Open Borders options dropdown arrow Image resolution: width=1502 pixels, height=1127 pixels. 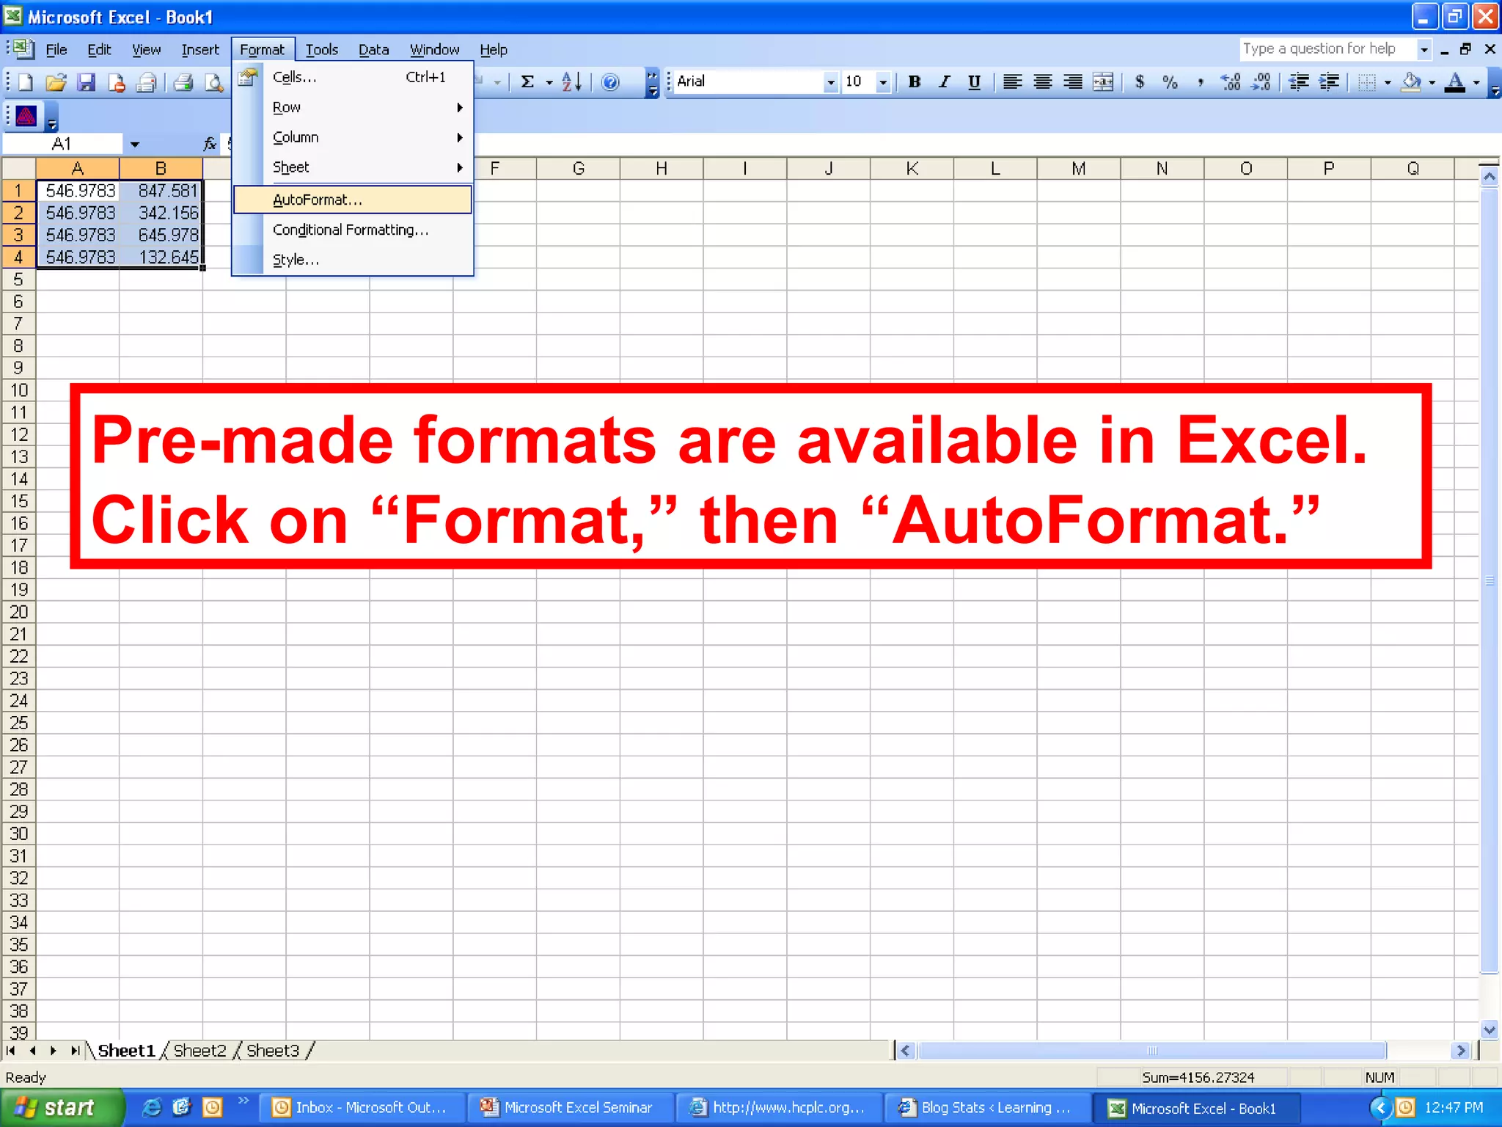coord(1387,82)
